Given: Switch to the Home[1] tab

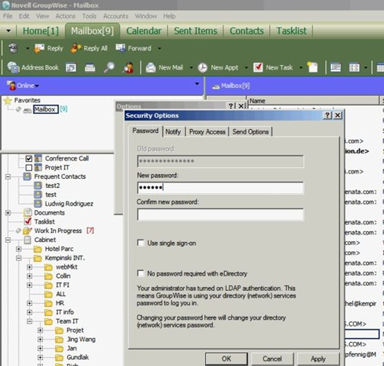Looking at the screenshot, I should click(x=41, y=31).
